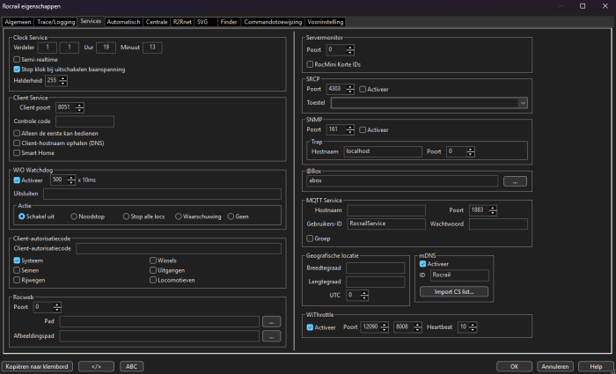
Task: Increase the Helderheid spinner value
Action: [x=63, y=77]
